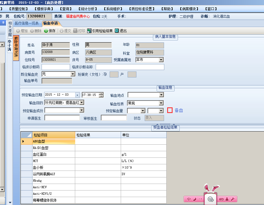The image size is (264, 205).
Task: Select the Rh(D)血型 row
Action: 94,148
